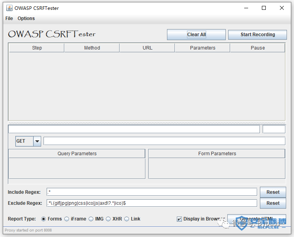
Task: Click the 'Include Regex:' label
Action: pos(24,192)
